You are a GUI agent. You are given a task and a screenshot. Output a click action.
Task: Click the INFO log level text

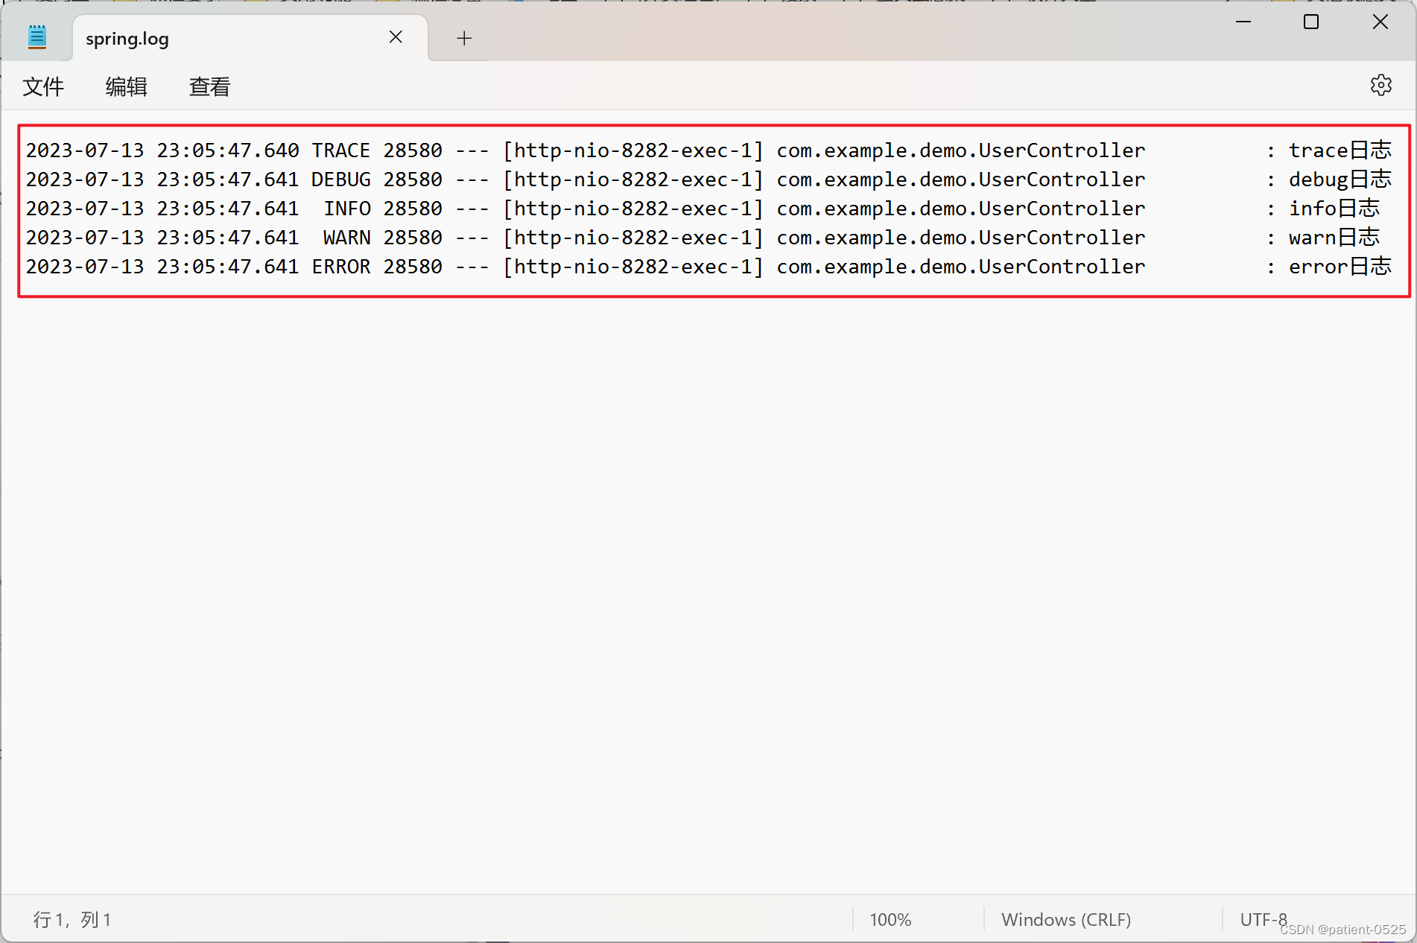tap(346, 209)
